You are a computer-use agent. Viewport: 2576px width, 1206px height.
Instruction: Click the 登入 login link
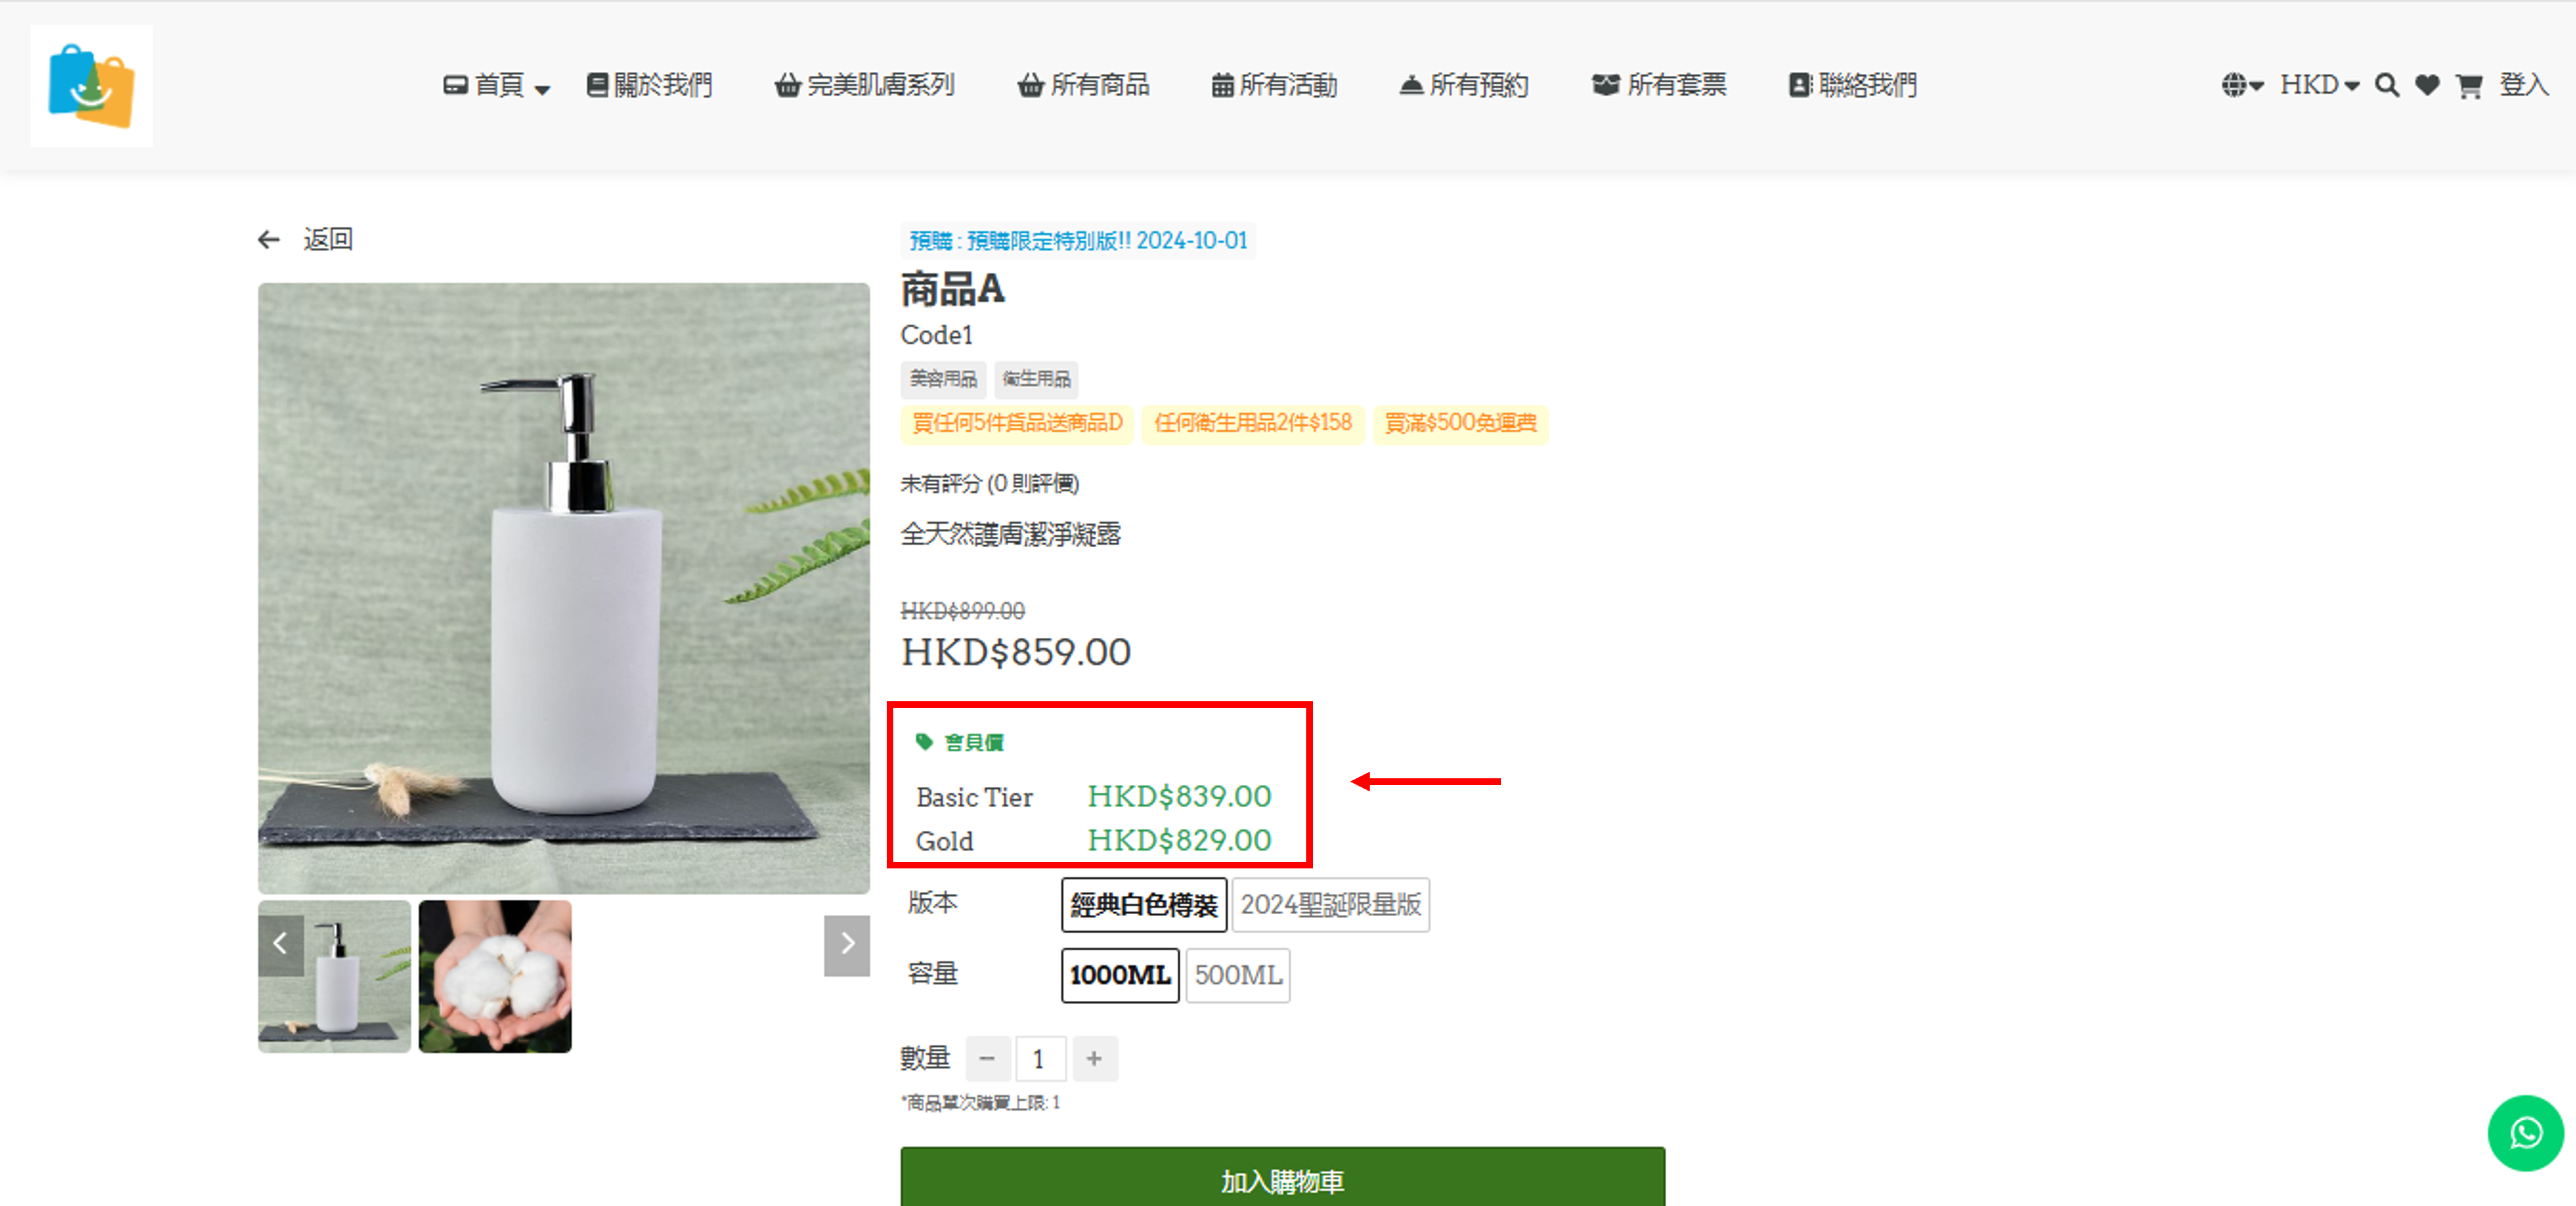(x=2524, y=86)
